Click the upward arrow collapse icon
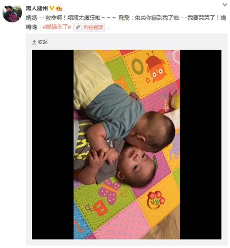This screenshot has width=230, height=248. tap(34, 42)
